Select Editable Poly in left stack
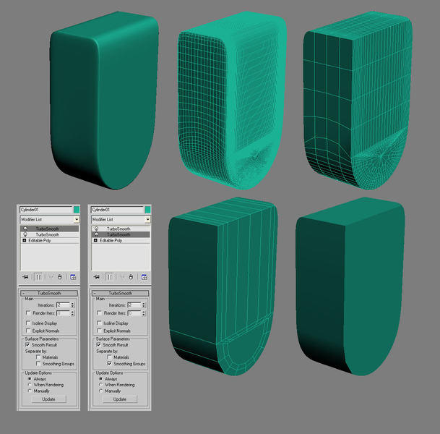The width and height of the screenshot is (440, 434). pos(50,240)
